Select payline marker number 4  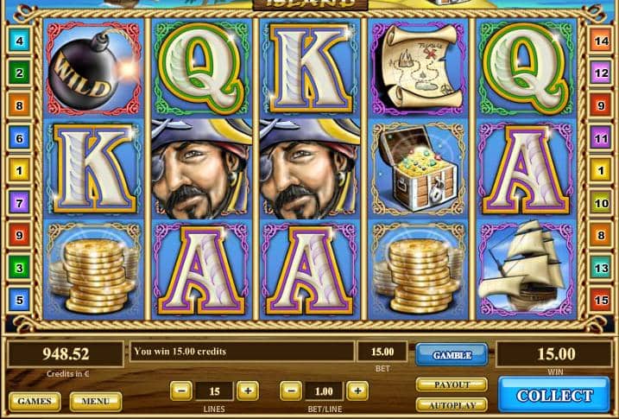point(19,41)
